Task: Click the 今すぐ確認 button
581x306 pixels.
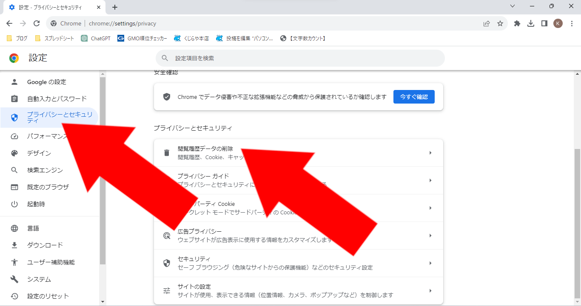Action: point(413,97)
